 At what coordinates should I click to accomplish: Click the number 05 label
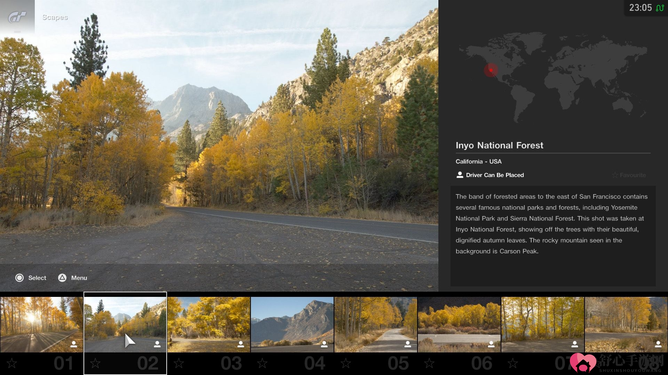point(398,364)
